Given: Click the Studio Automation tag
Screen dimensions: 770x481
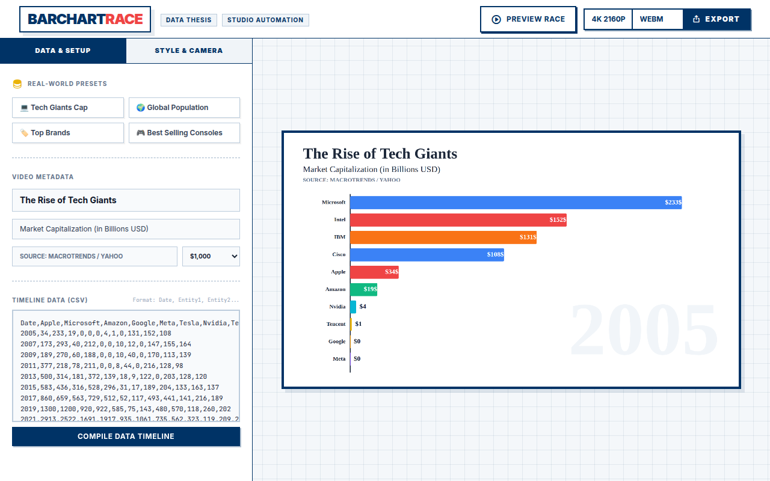Looking at the screenshot, I should 265,20.
